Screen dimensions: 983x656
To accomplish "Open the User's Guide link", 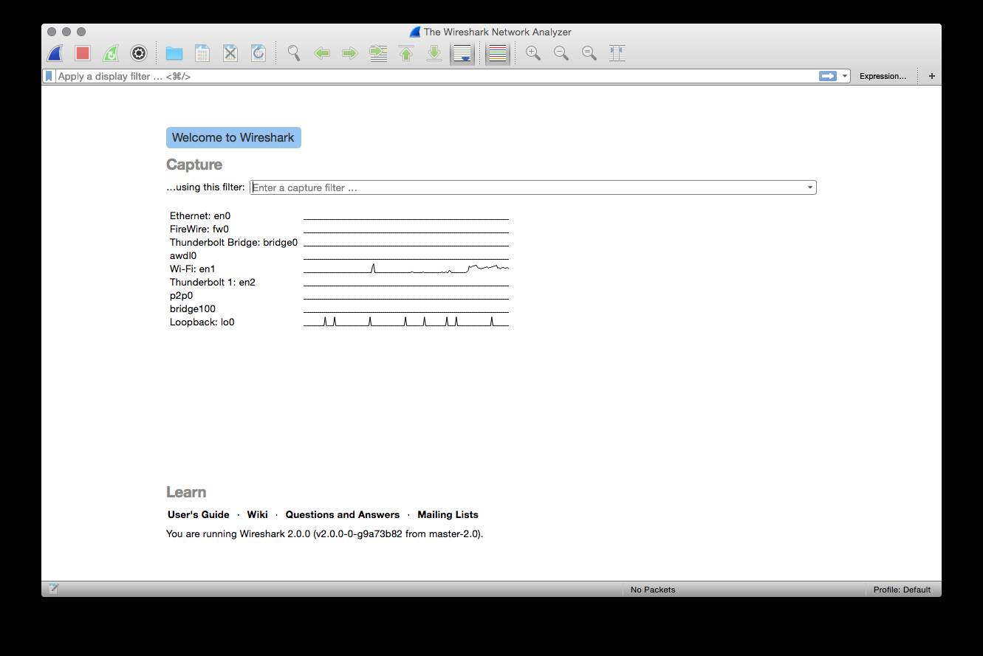I will 199,514.
